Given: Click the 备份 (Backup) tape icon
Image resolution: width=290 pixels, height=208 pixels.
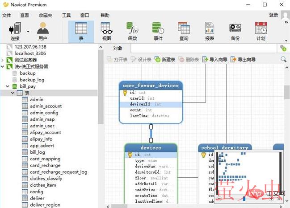Looking at the screenshot, I should (x=235, y=31).
